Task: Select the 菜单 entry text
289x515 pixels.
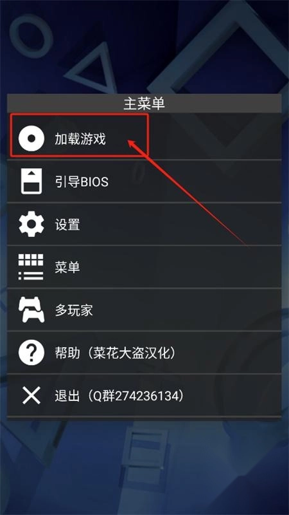Action: (x=67, y=267)
